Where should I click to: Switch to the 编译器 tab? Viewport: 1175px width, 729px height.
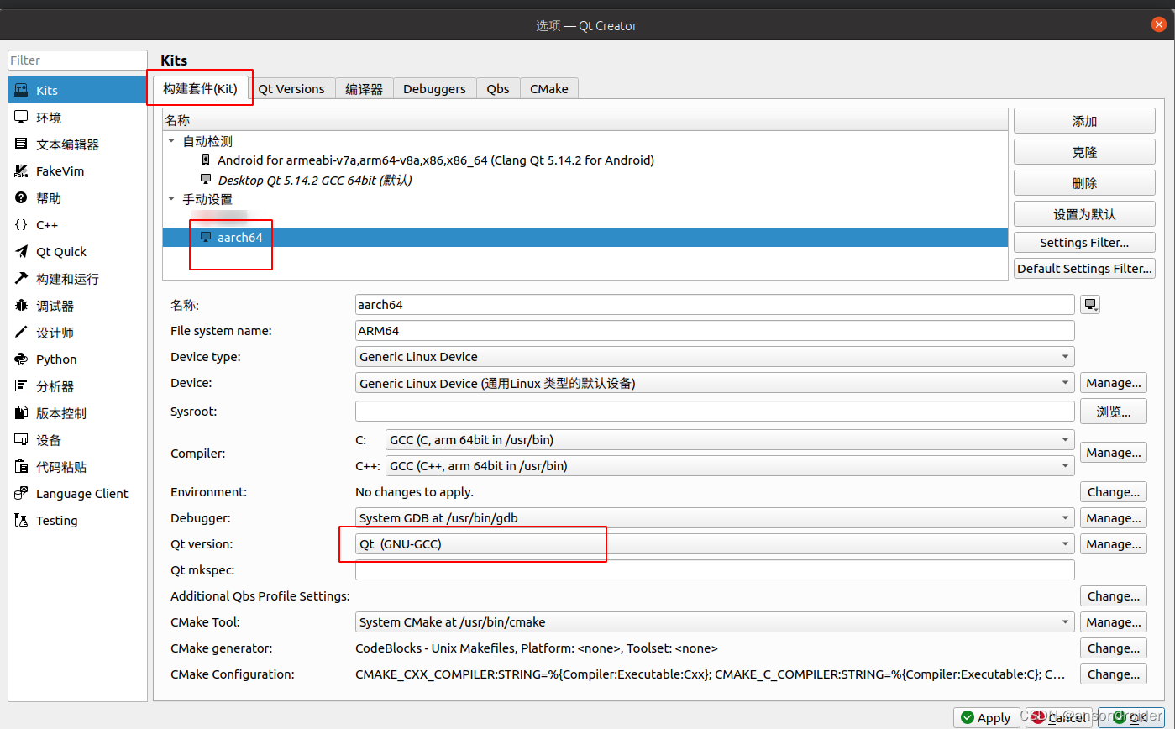tap(365, 88)
